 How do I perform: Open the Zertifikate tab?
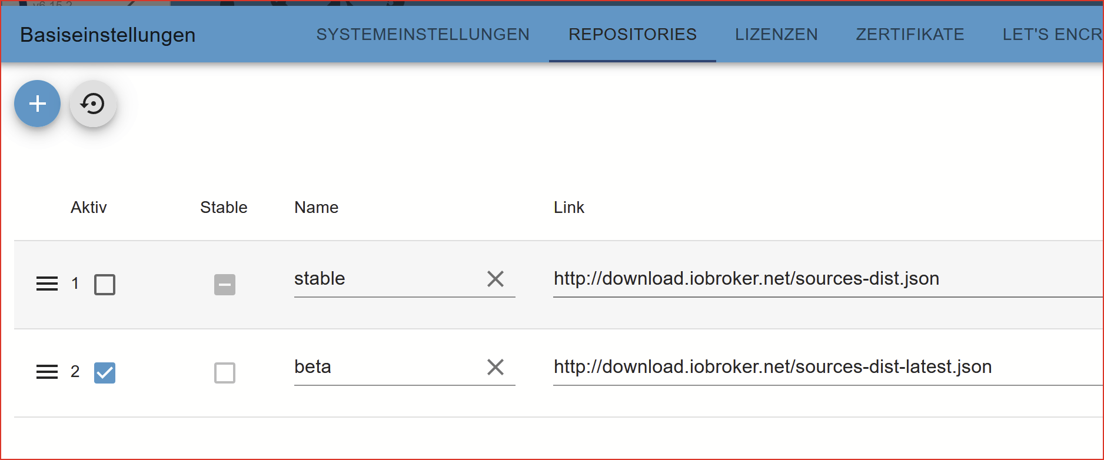pos(910,35)
